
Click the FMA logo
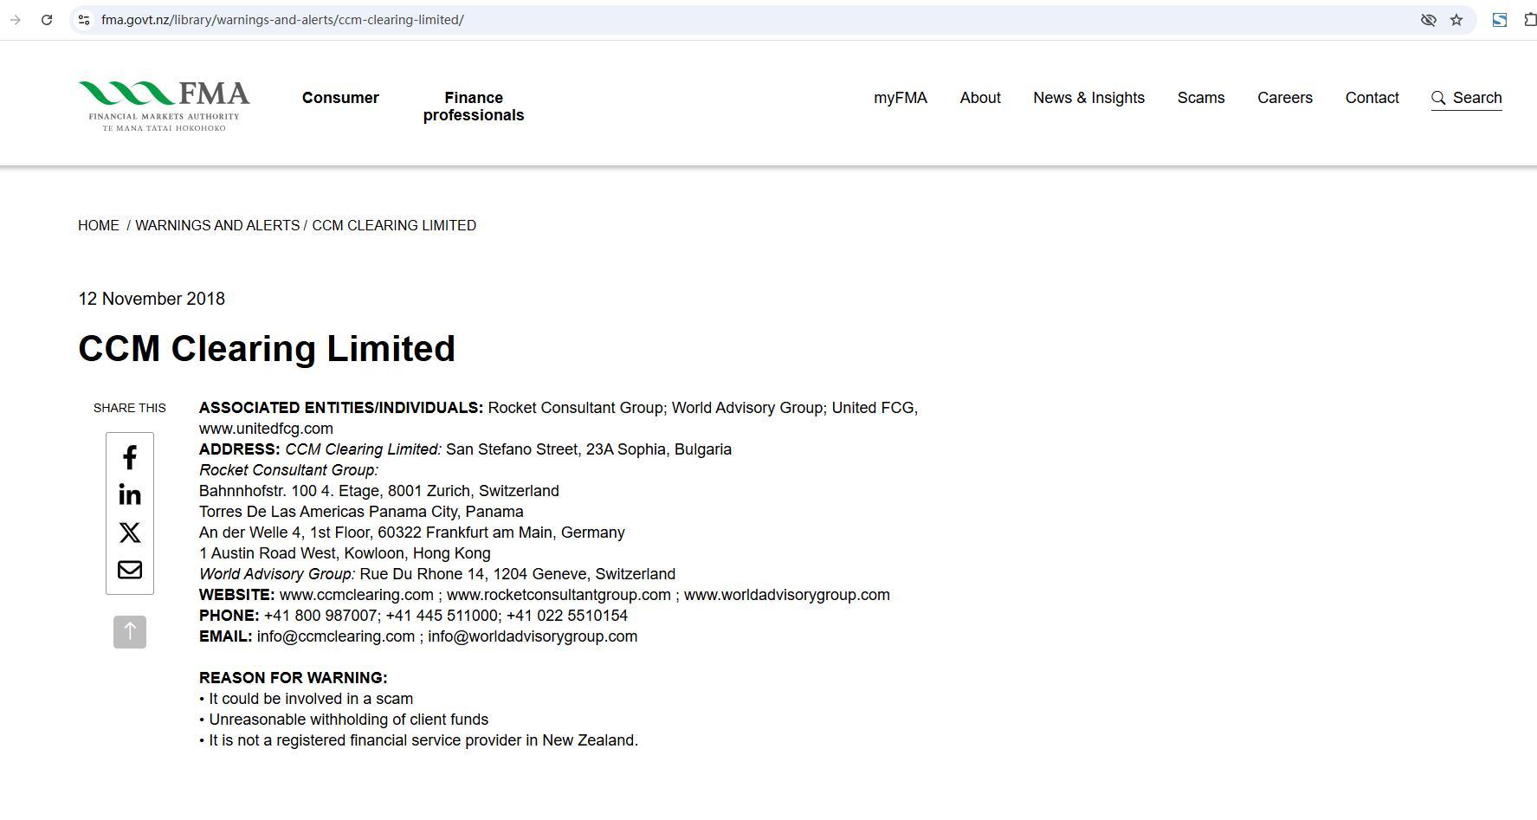coord(165,106)
